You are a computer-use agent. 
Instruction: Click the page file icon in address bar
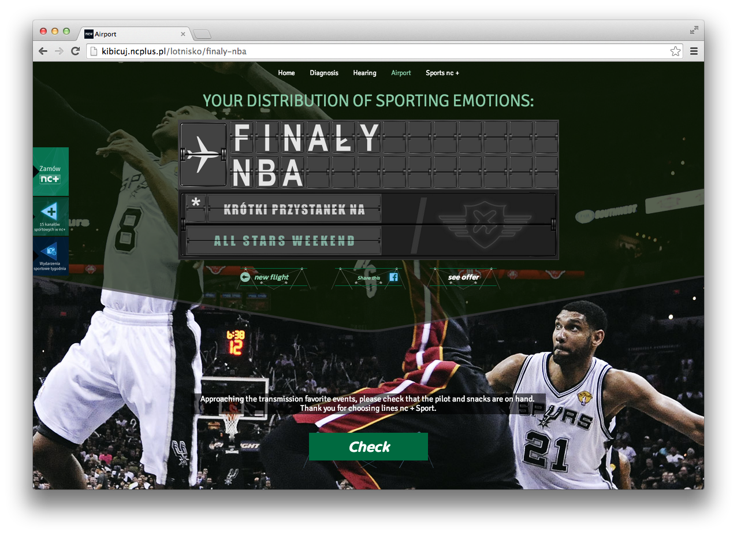point(94,51)
